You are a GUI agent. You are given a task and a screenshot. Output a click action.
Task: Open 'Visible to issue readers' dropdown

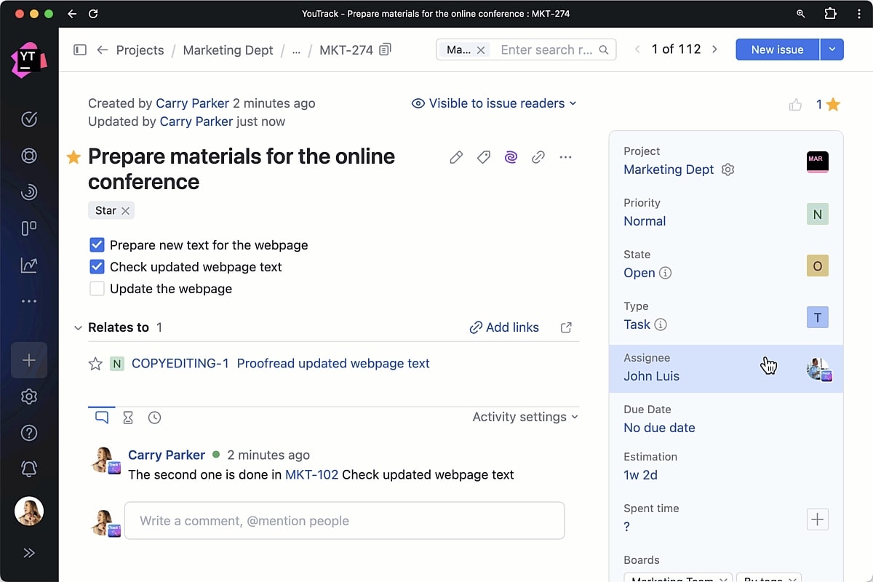coord(495,103)
